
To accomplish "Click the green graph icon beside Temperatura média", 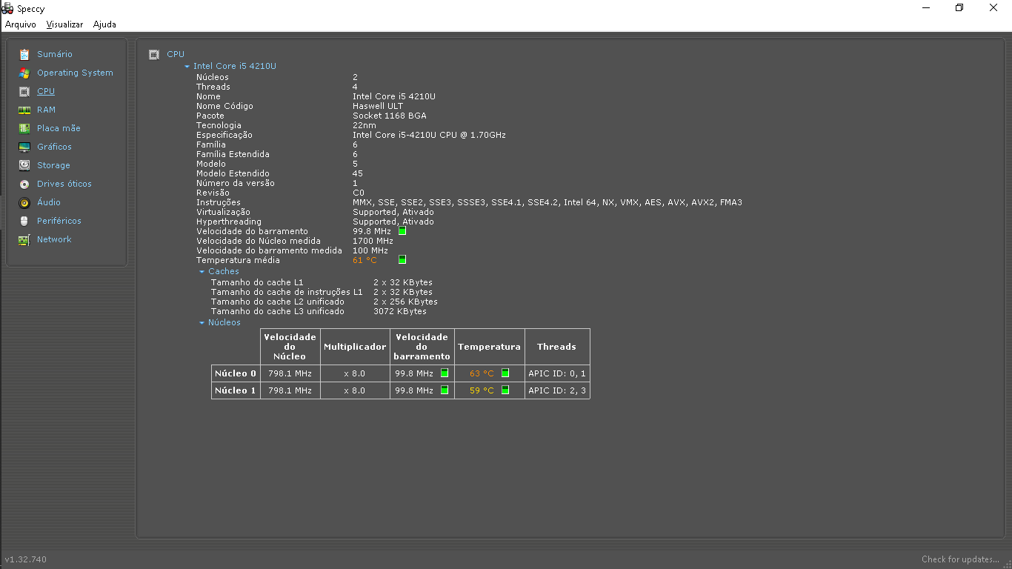I will [402, 260].
